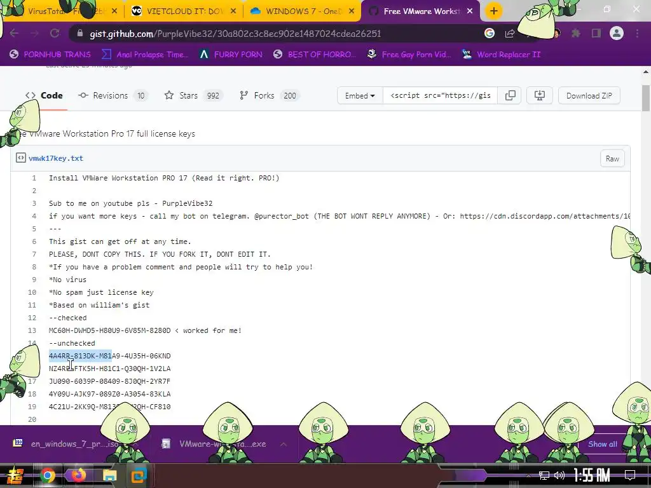Image resolution: width=651 pixels, height=488 pixels.
Task: Switch to the VIETCLOUD IT tab
Action: click(x=184, y=11)
